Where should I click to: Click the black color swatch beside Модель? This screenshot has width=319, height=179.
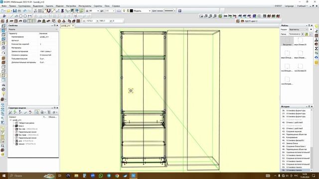point(132,11)
